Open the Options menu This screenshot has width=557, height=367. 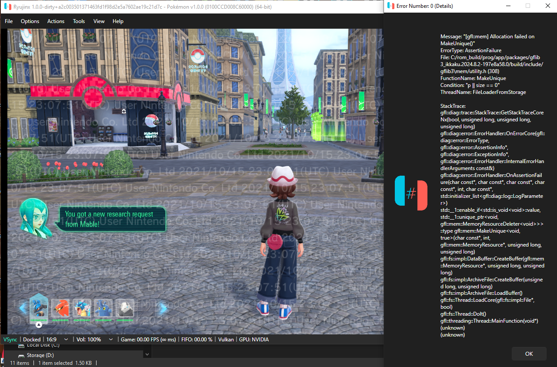[30, 21]
